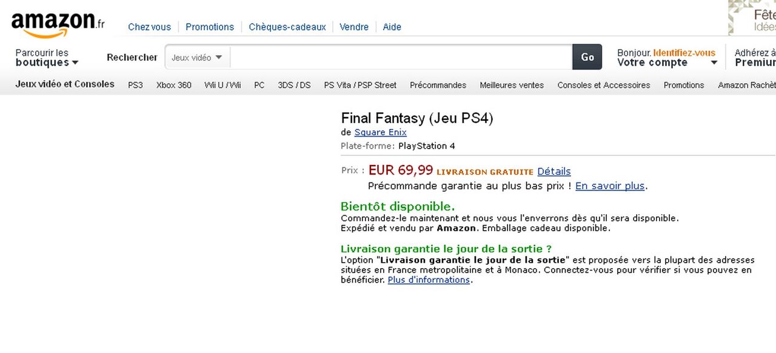View 'Meilleures ventes' rankings
The image size is (776, 353).
coord(511,85)
